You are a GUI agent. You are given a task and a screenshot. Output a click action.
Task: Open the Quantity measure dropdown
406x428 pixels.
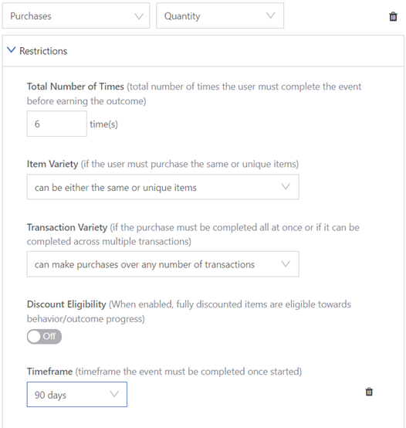220,15
